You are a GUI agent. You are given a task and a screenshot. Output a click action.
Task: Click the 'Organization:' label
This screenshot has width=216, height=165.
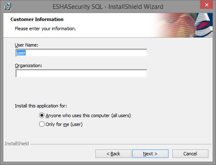click(29, 65)
